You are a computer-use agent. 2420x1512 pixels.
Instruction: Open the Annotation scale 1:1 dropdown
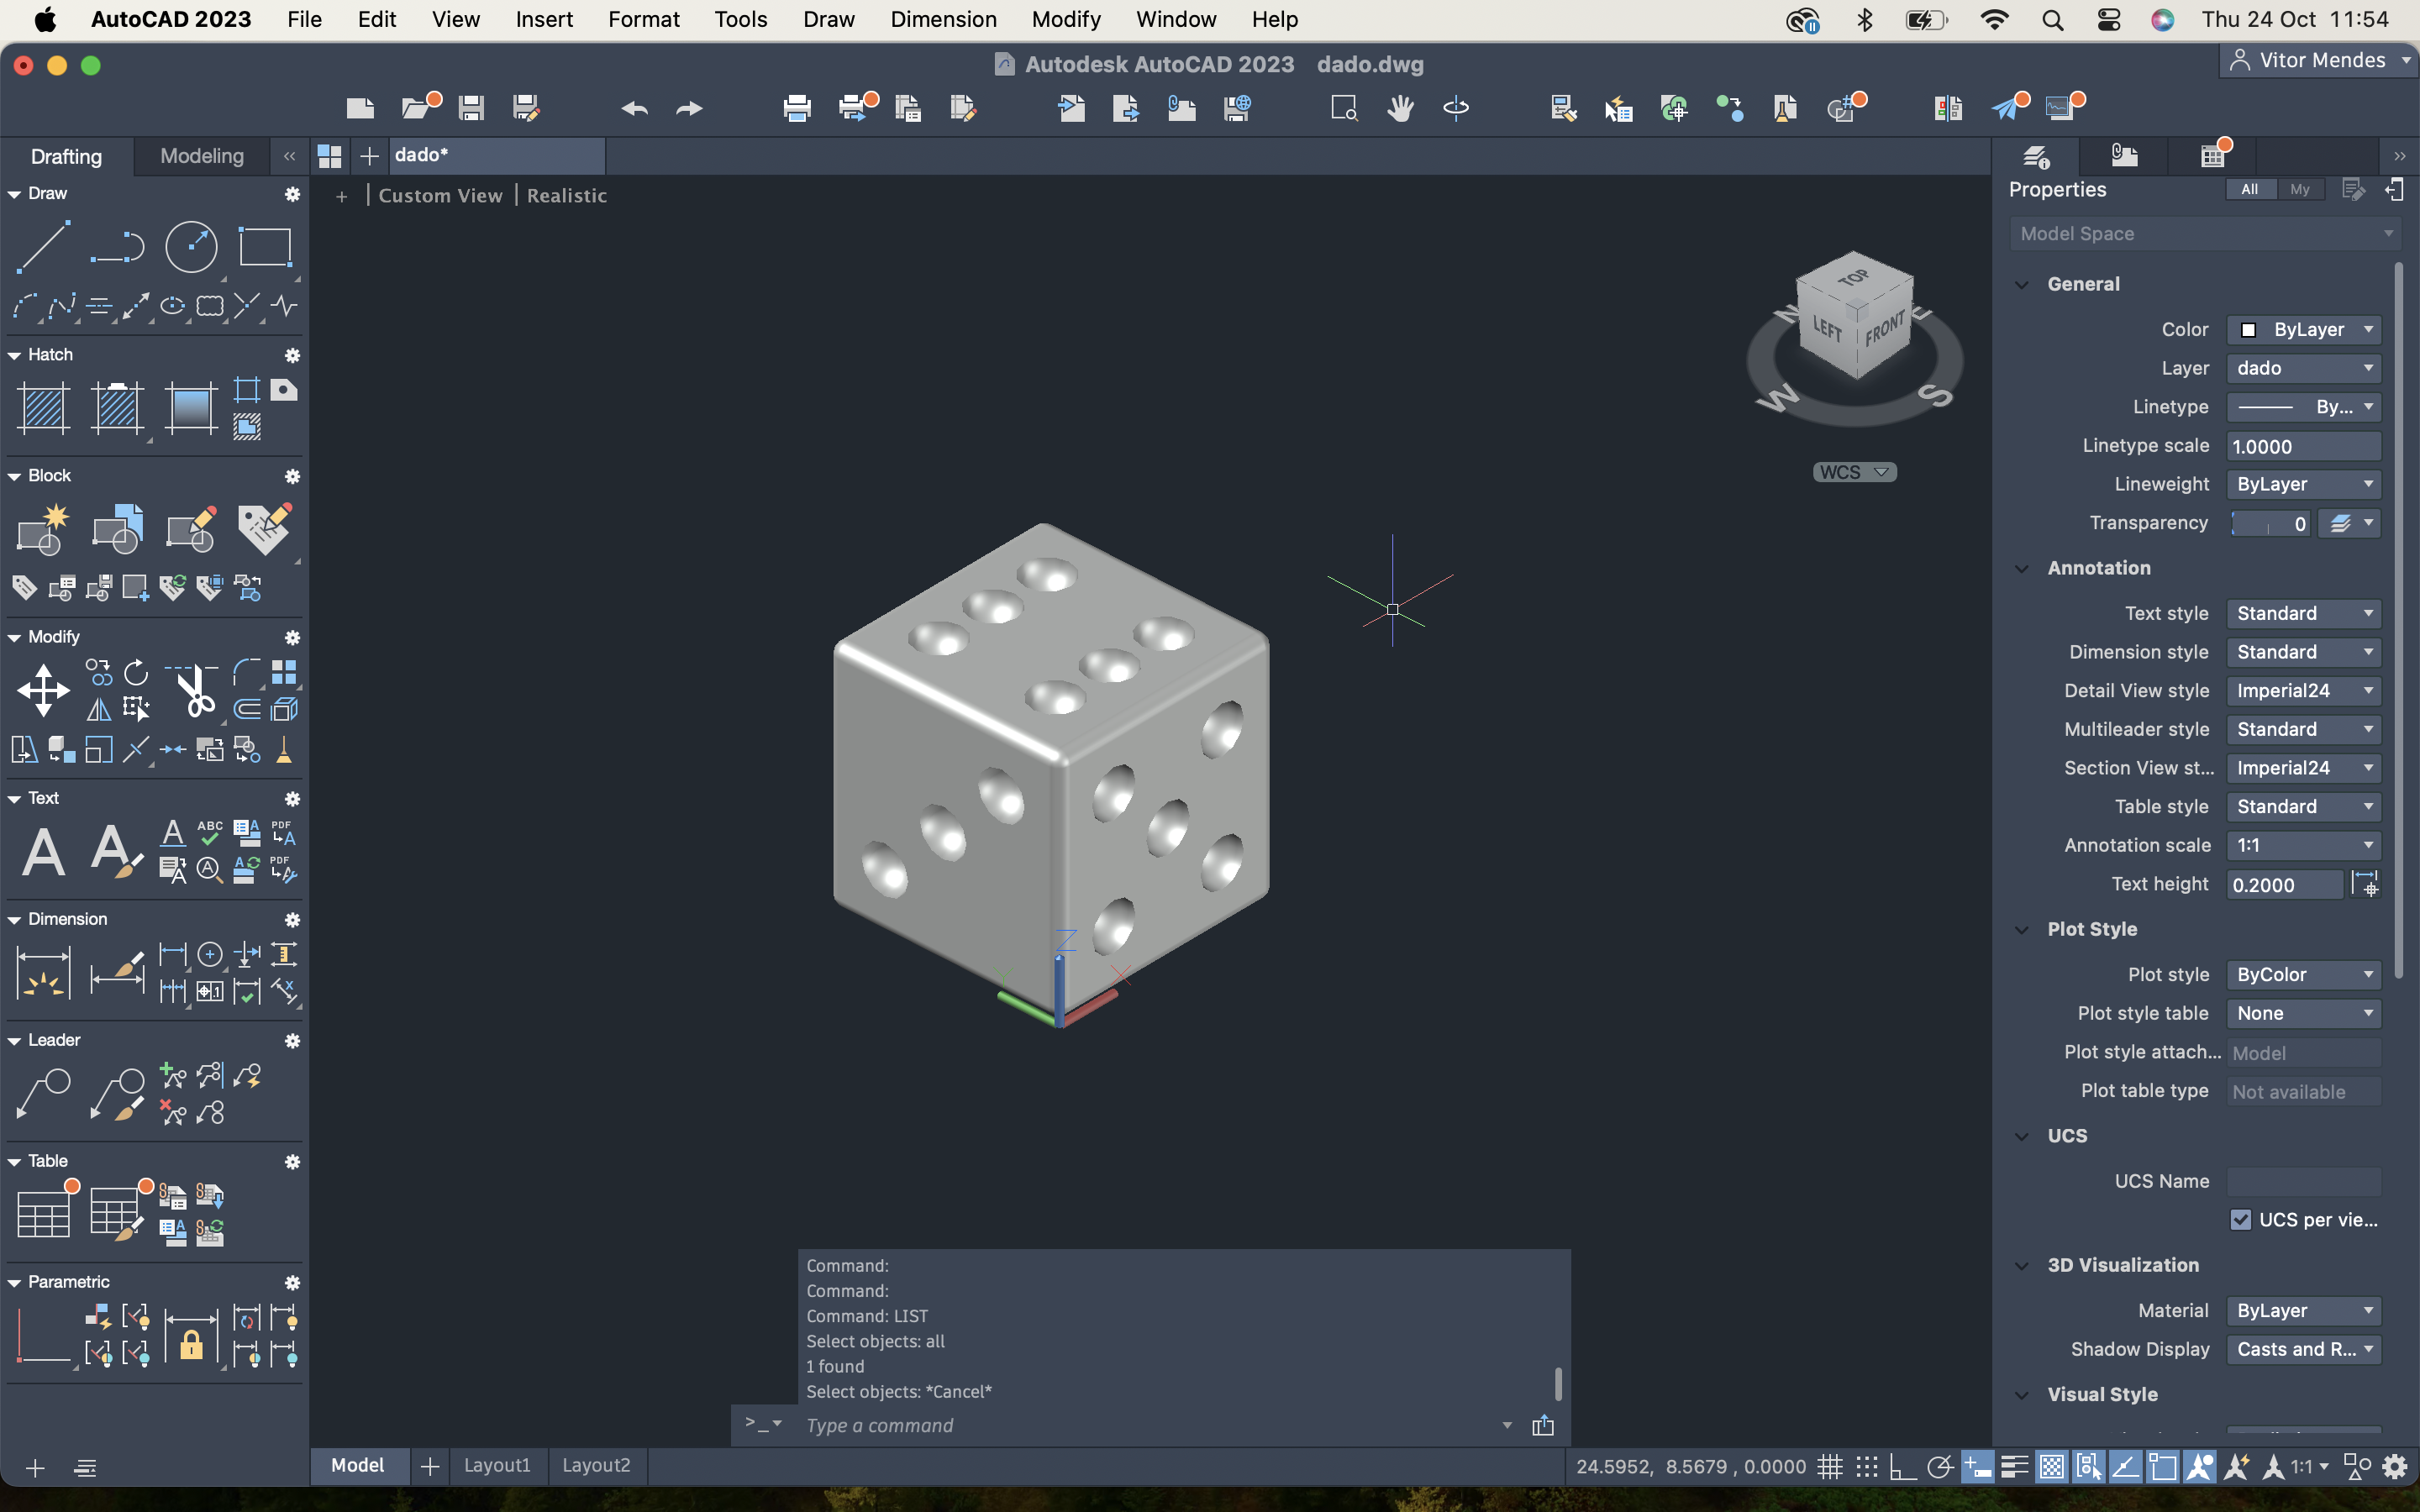2304,845
